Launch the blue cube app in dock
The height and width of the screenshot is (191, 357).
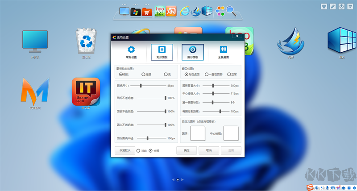coord(207,11)
